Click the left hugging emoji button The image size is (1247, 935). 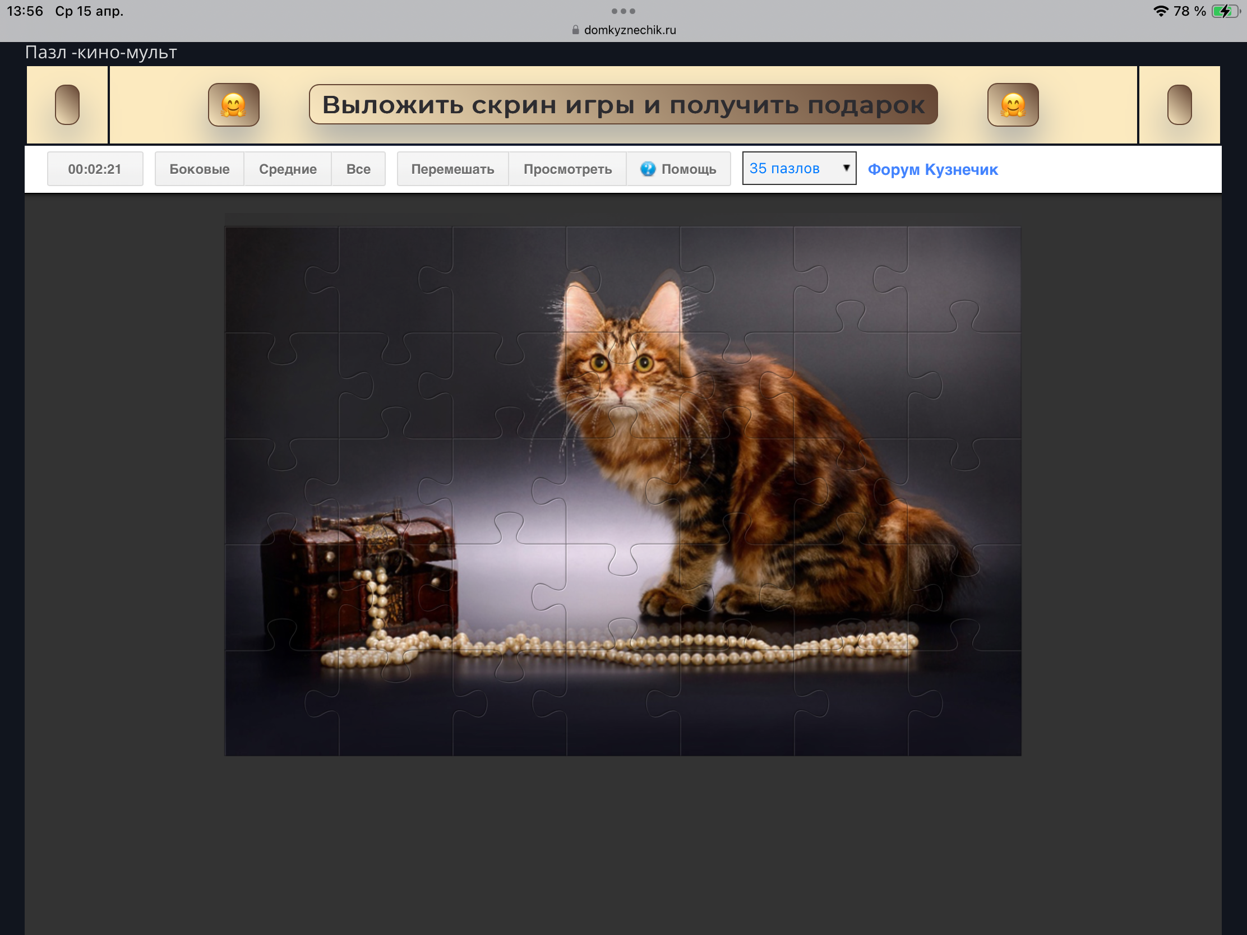point(233,105)
